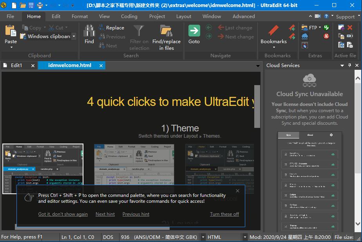The width and height of the screenshot is (362, 242).
Task: Open the print dropdown arrow in title bar
Action: (x=46, y=5)
